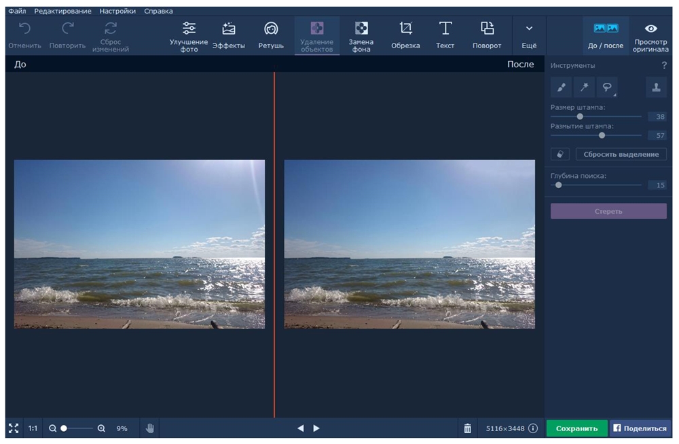
Task: Select Удаление объектов tool
Action: tap(317, 37)
